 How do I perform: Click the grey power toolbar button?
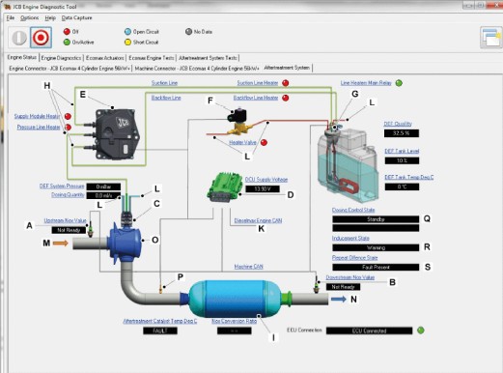click(x=19, y=38)
